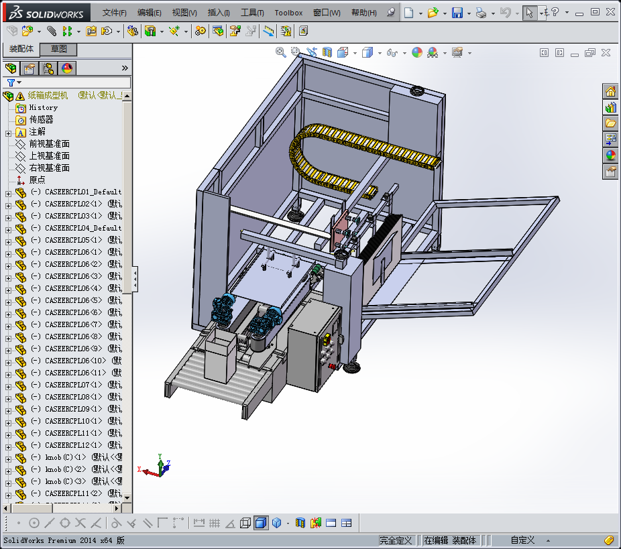Screen dimensions: 621x549
Task: Open the View Orientation dropdown arrow
Action: coord(355,53)
